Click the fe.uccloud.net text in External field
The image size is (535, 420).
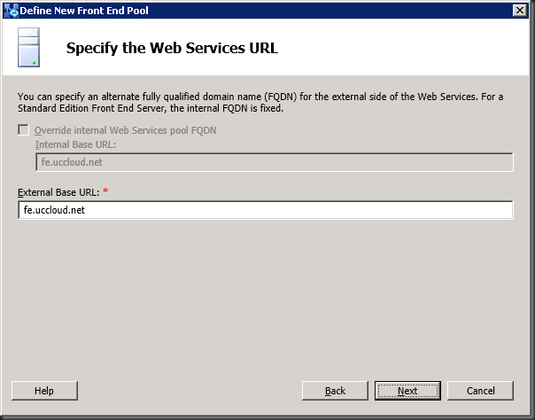click(x=54, y=210)
